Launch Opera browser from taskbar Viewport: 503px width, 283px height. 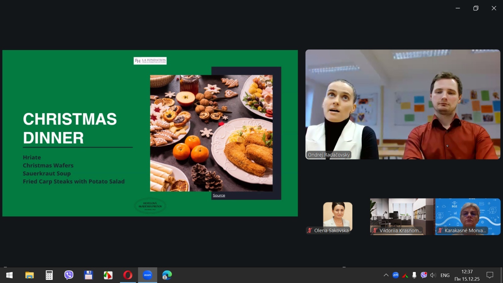point(128,275)
